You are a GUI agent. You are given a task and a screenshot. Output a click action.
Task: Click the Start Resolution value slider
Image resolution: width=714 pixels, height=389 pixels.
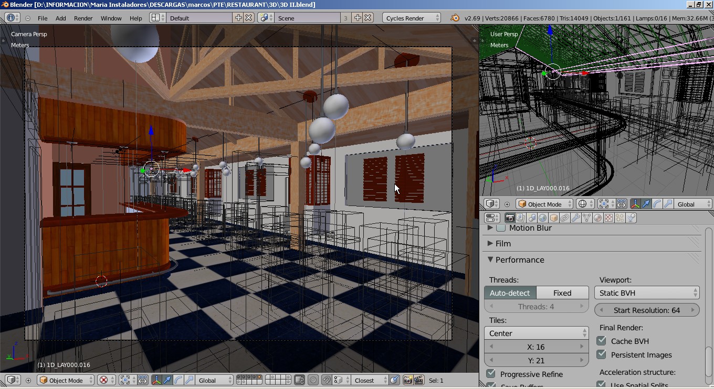[647, 310]
